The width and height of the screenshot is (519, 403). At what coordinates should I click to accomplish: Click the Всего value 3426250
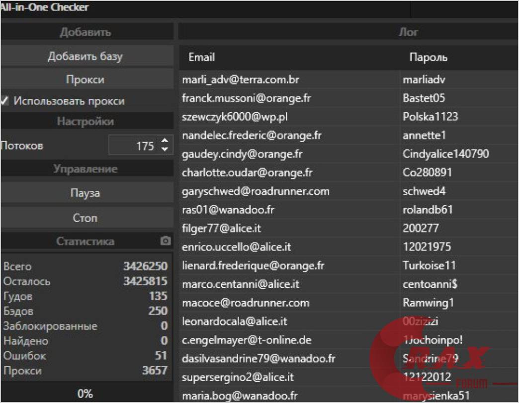point(145,266)
